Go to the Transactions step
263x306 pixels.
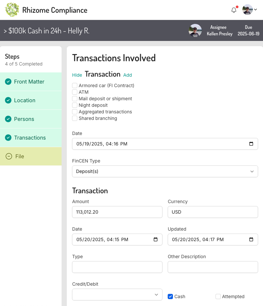[31, 138]
